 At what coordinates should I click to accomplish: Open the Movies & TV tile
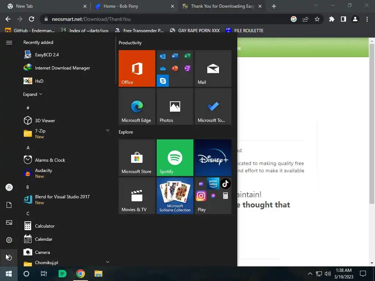(137, 196)
